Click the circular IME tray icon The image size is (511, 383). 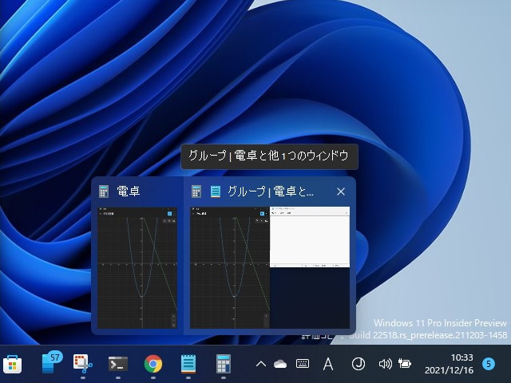click(x=358, y=364)
